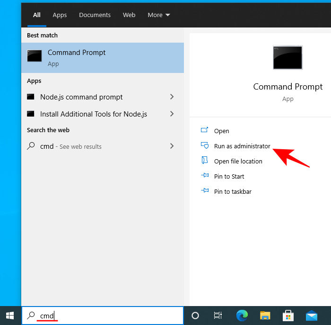Choose Open file location action
The image size is (331, 325).
pos(238,161)
